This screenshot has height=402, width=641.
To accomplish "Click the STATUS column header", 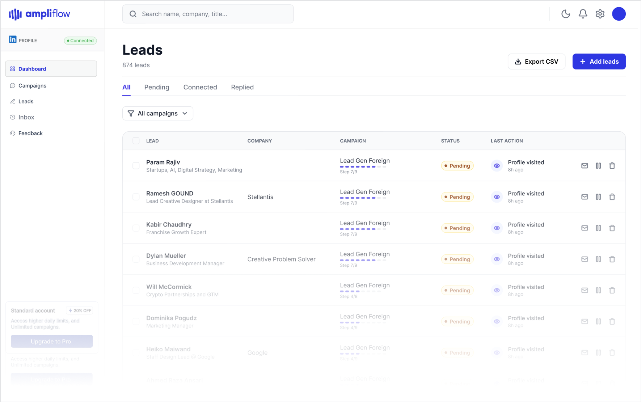I will pyautogui.click(x=450, y=141).
